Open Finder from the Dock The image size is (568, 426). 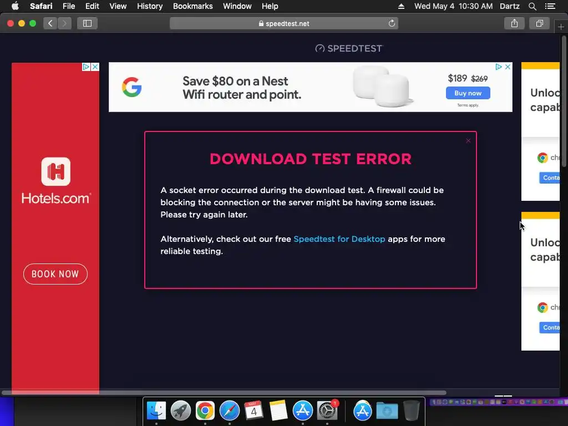[x=156, y=411]
